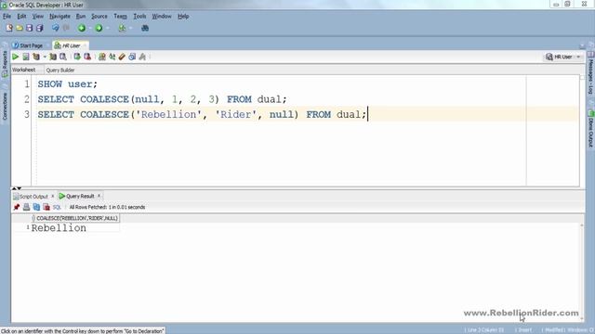Click the red Delete Row icon in results
The height and width of the screenshot is (334, 595).
[x=46, y=207]
